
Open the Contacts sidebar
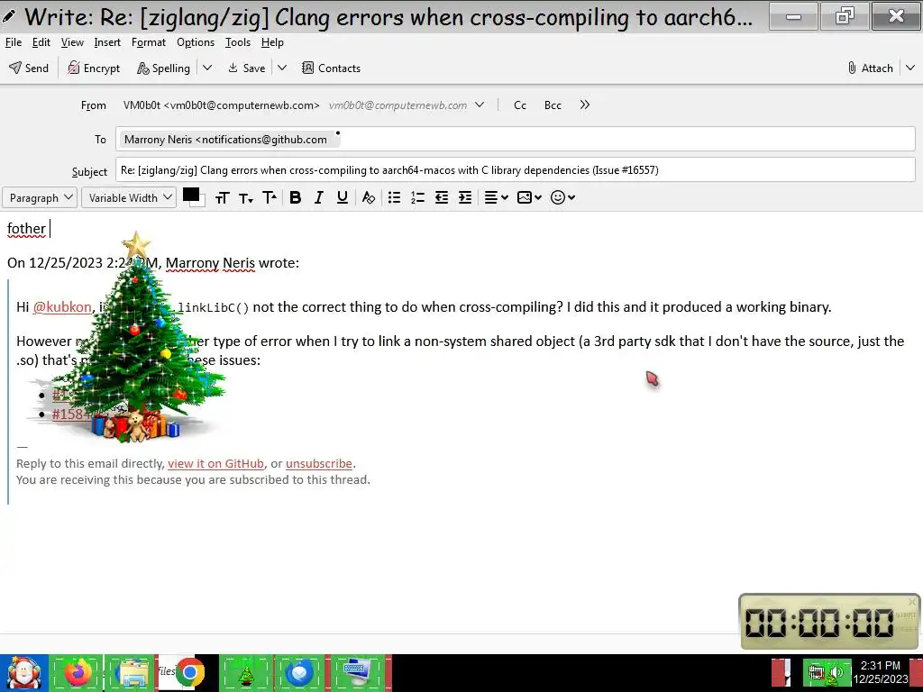[x=331, y=68]
